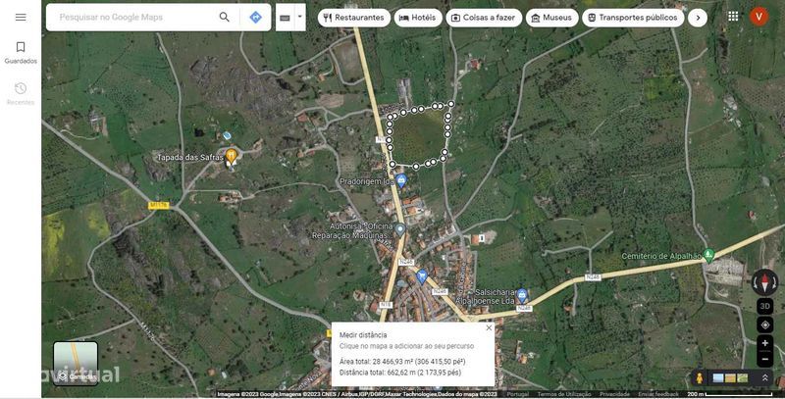The image size is (785, 399).
Task: Click the Distância total measurement text
Action: tap(400, 373)
